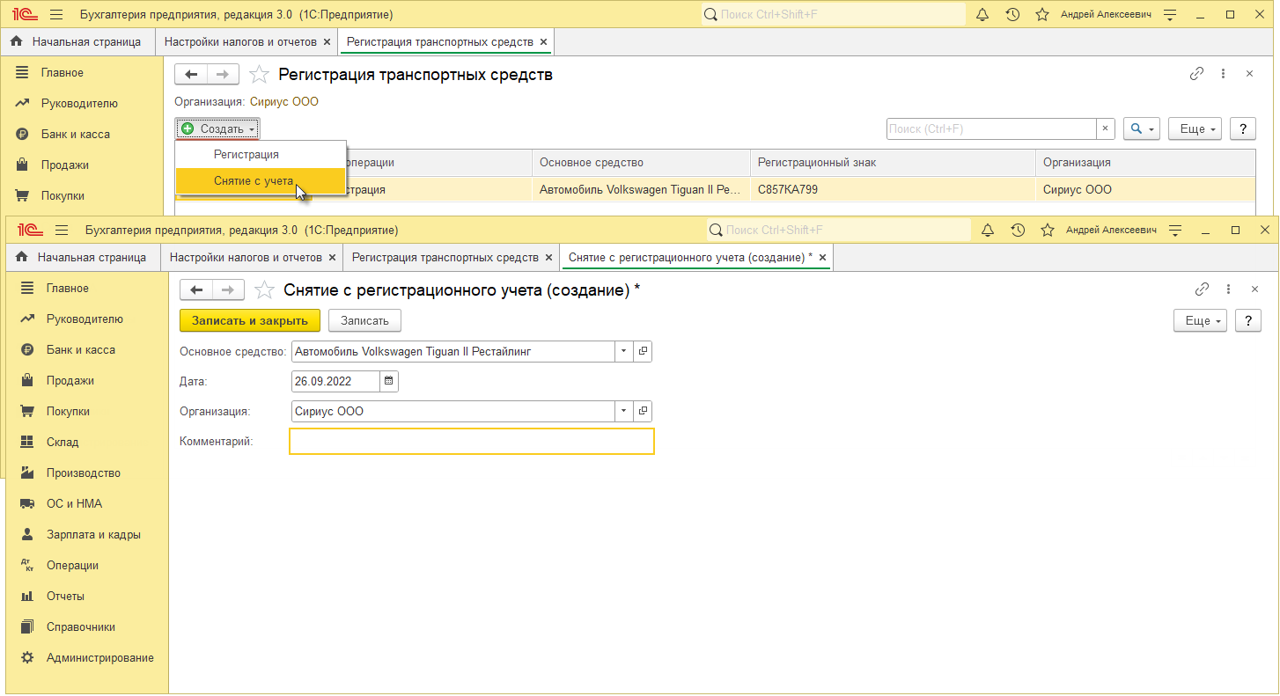Open 'Начальная страница' tab in front window
The height and width of the screenshot is (696, 1280).
[x=83, y=257]
